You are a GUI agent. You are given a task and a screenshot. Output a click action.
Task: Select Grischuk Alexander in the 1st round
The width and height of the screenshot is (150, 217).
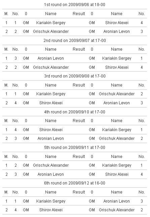point(51,32)
